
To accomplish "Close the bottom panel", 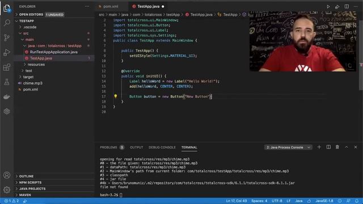I will click(356, 147).
